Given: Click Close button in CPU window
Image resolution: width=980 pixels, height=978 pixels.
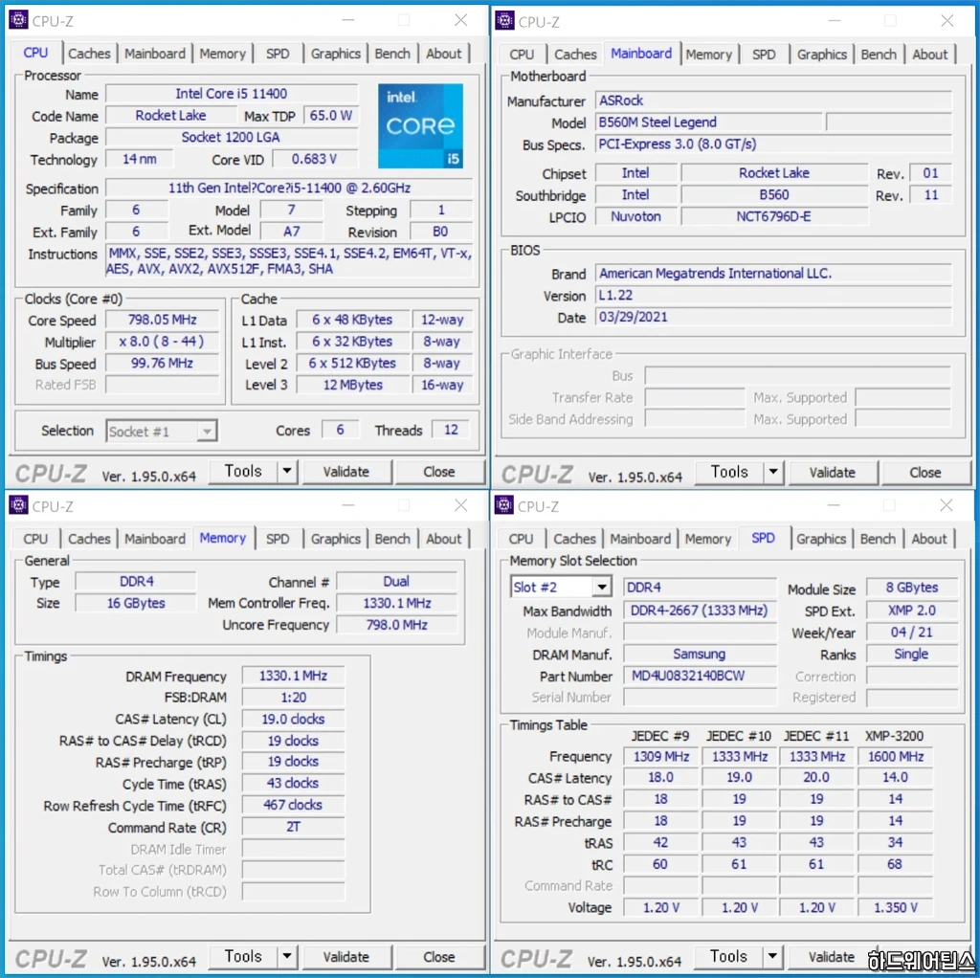Looking at the screenshot, I should (x=438, y=472).
